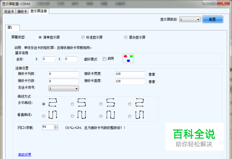232x159 pixels.
Task: Open 显示屏数目 dropdown
Action: [x=190, y=19]
